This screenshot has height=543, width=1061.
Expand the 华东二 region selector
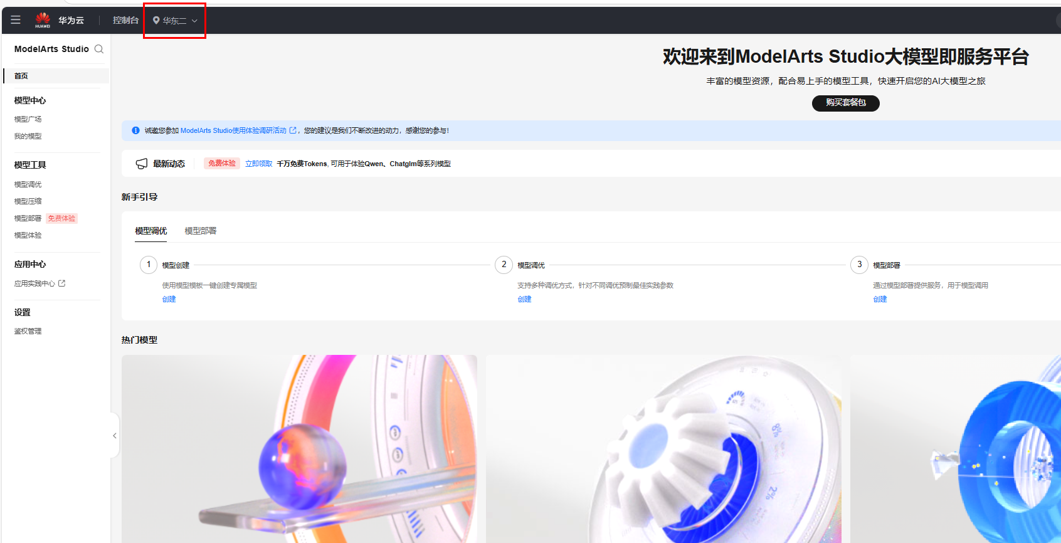pyautogui.click(x=175, y=21)
